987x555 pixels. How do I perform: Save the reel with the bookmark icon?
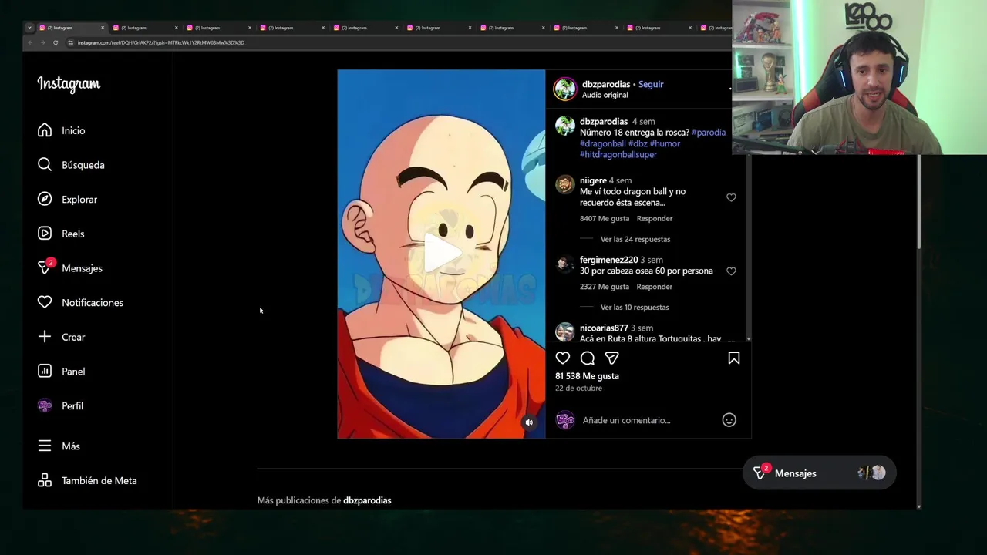[734, 358]
